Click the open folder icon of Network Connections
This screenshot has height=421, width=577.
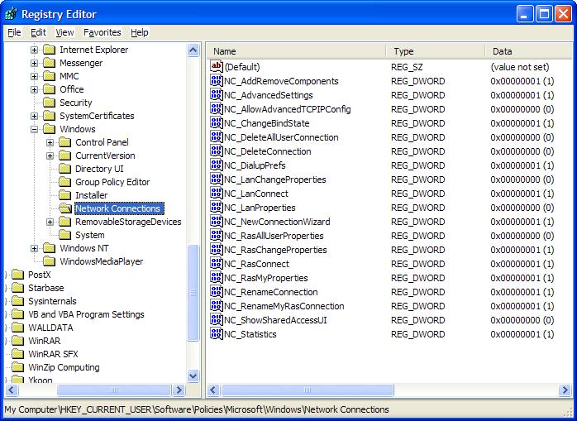[x=65, y=208]
